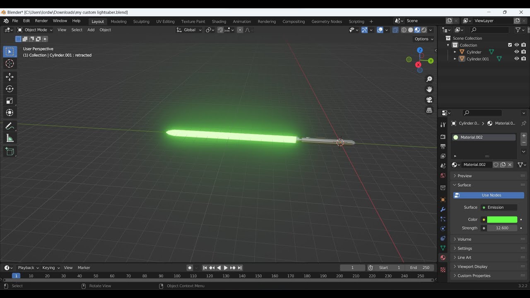
Task: Select the Cursor tool in toolbar
Action: 10,63
